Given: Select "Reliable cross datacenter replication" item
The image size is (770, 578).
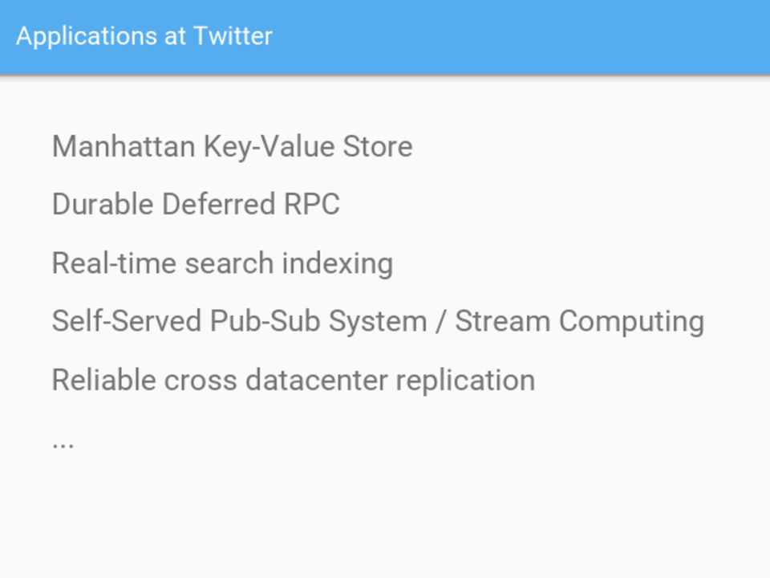Looking at the screenshot, I should click(293, 380).
